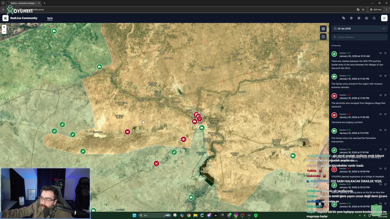Click the bookmark star in address bar

click(363, 10)
